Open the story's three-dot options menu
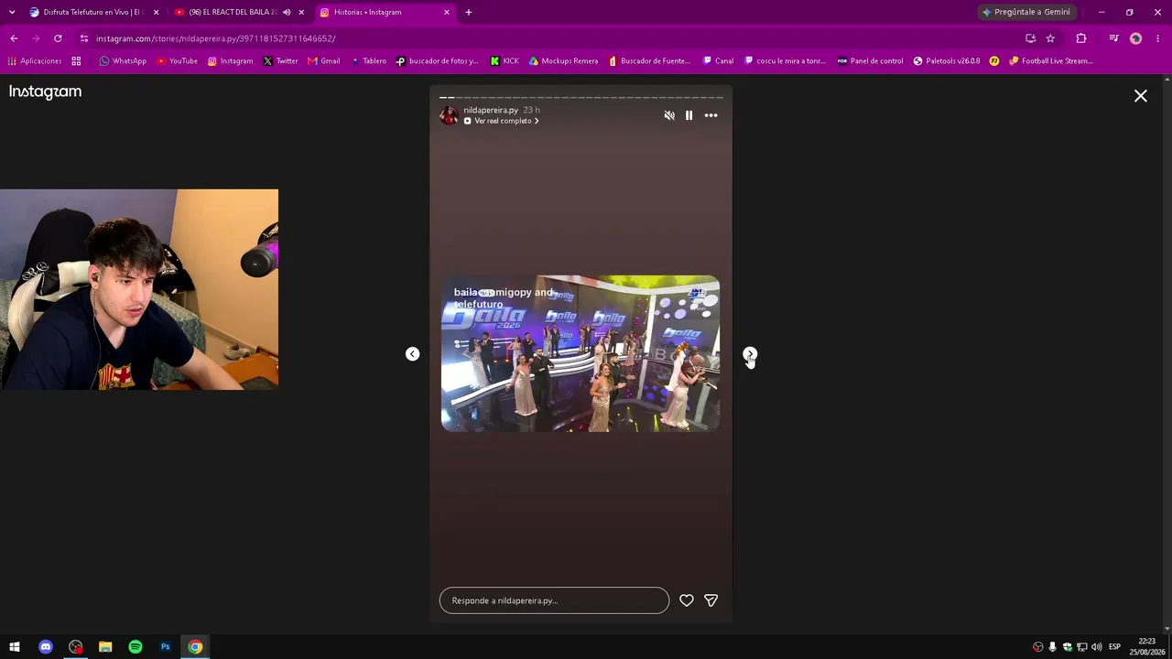Viewport: 1172px width, 659px height. [711, 115]
